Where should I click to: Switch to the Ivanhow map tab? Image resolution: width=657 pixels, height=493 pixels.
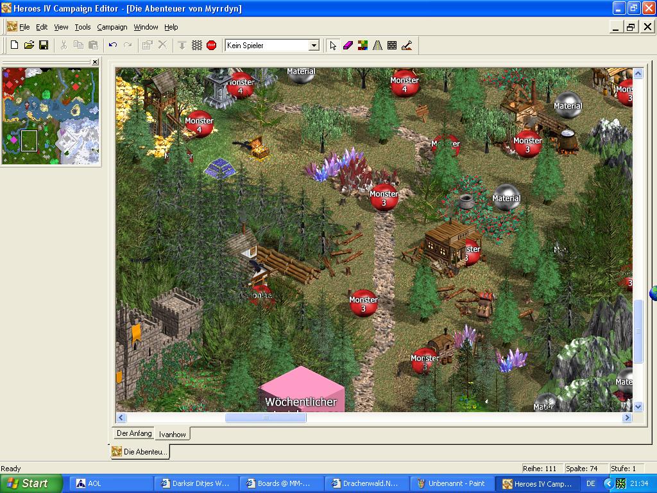[172, 435]
